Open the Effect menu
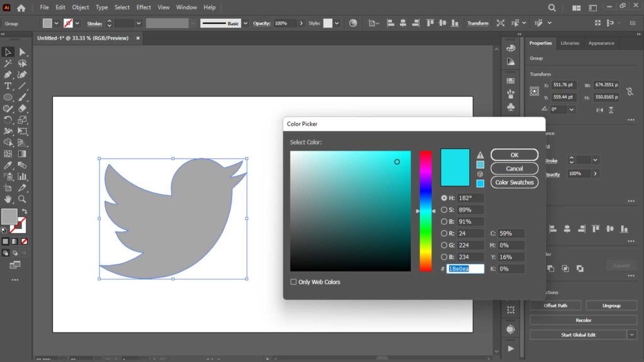The width and height of the screenshot is (644, 362). [143, 8]
